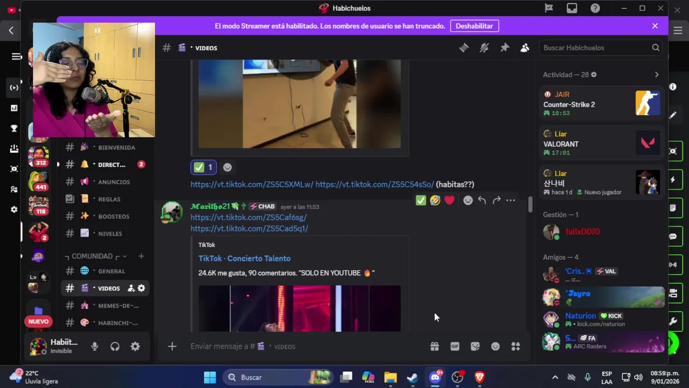Open the MEMES-DE-... channel
This screenshot has width=689, height=388.
pos(104,306)
